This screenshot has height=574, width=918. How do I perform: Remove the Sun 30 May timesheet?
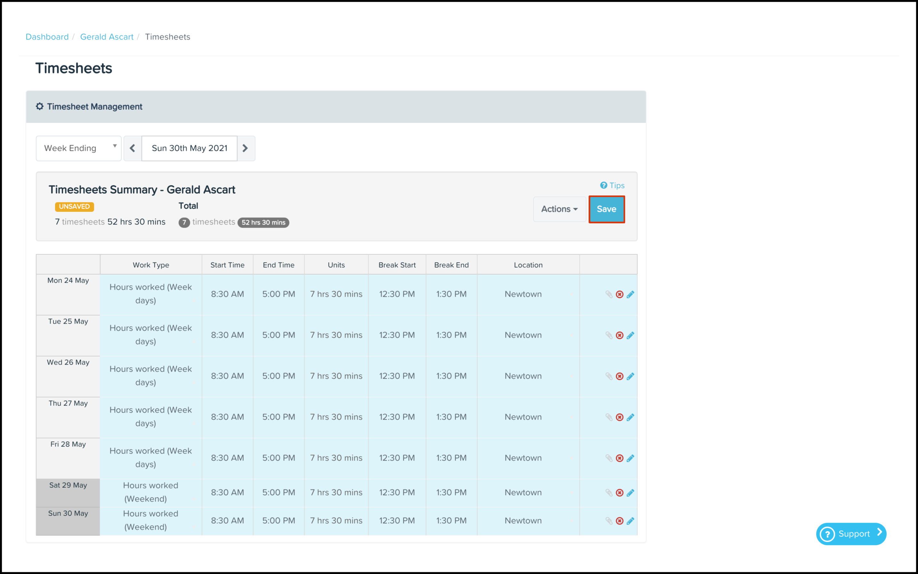coord(619,521)
